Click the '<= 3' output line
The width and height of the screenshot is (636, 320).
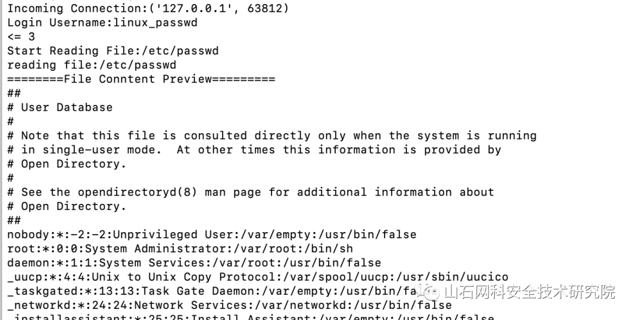21,37
